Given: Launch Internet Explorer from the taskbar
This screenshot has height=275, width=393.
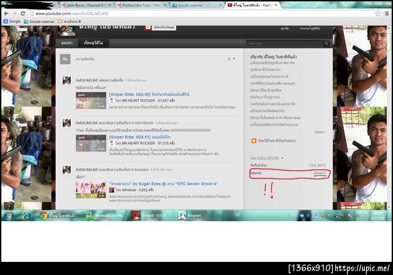Looking at the screenshot, I should [x=26, y=215].
